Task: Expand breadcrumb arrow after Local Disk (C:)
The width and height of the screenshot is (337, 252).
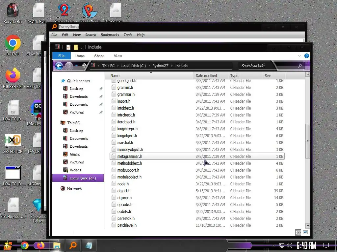Action: click(149, 66)
